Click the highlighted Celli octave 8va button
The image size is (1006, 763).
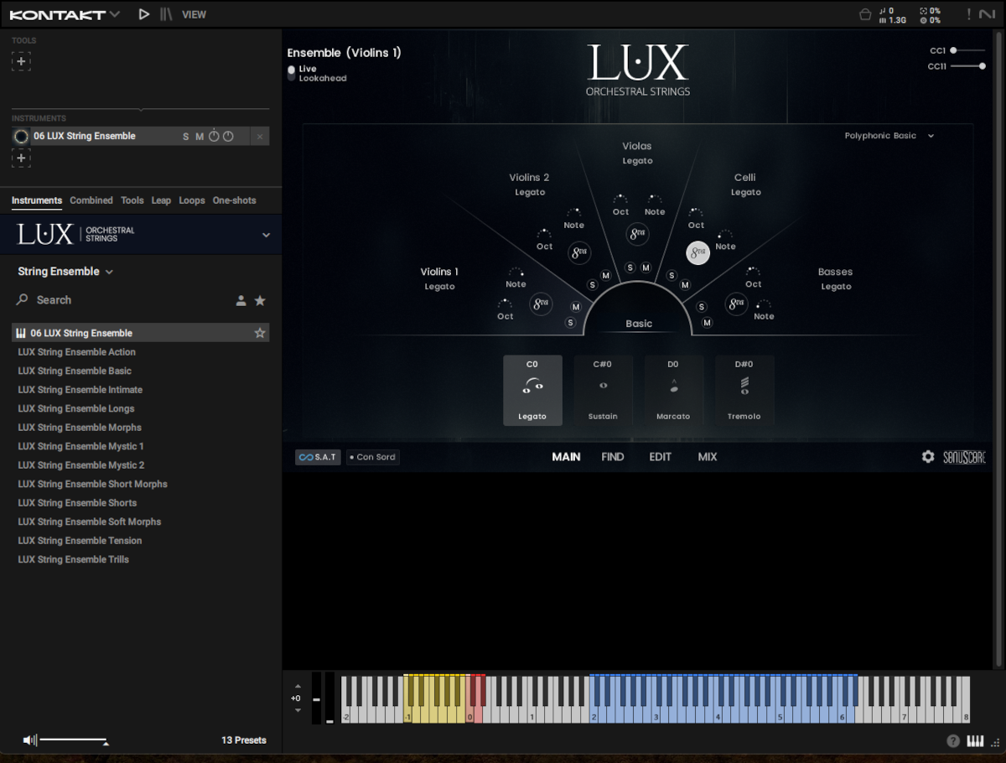tap(697, 252)
